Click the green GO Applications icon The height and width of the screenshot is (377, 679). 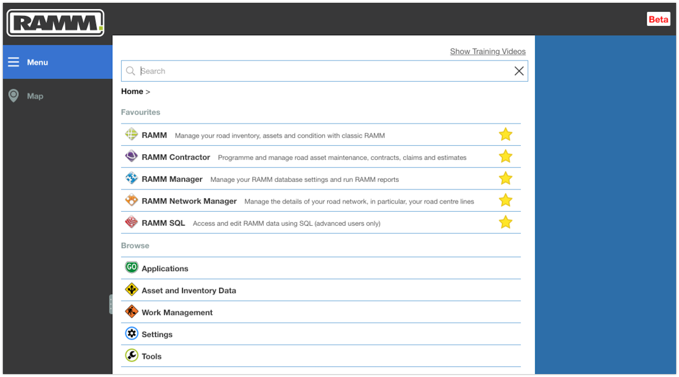[131, 268]
